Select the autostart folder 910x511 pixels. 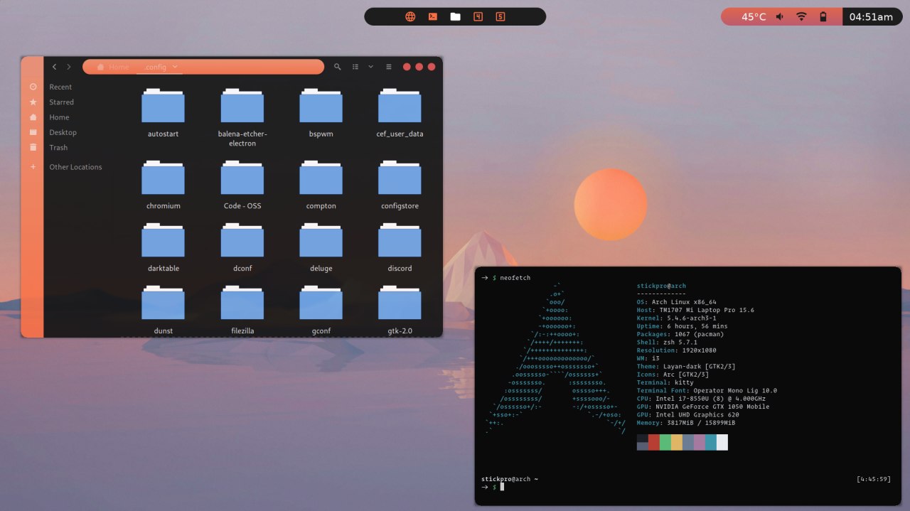[x=163, y=112]
